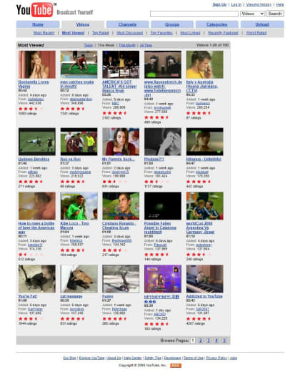The image size is (300, 372).
Task: Click the YouTube logo
Action: tap(35, 10)
